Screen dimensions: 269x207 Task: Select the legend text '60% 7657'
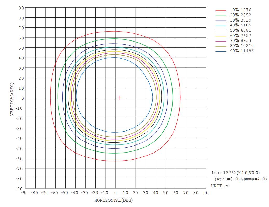pos(240,36)
